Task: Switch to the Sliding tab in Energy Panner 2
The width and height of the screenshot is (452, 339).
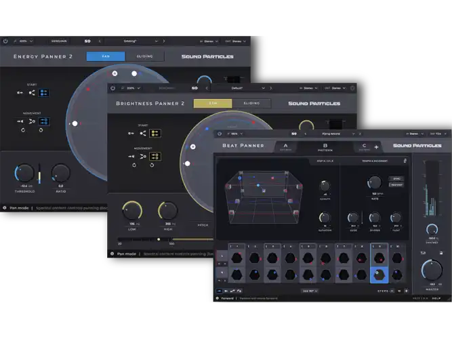Action: (x=145, y=56)
